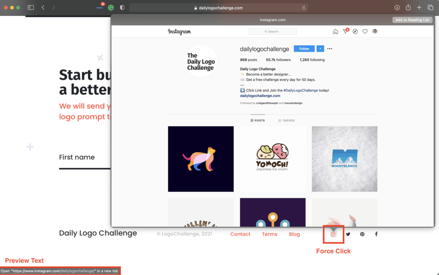Open Instagram direct messages

tap(346, 31)
